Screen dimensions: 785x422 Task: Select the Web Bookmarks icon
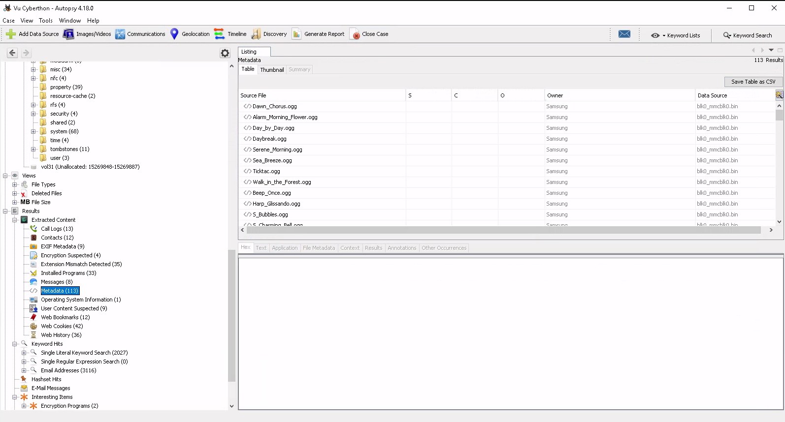pyautogui.click(x=33, y=317)
